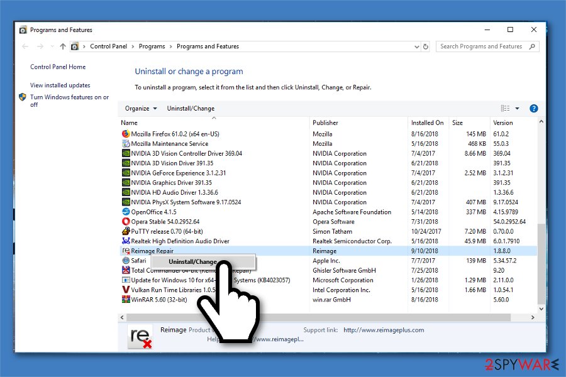Click Uninstall/Change in the toolbar
This screenshot has width=566, height=377.
coord(191,109)
